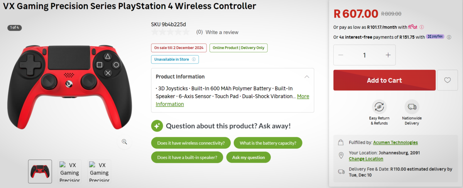Click the quantity input field
The image size is (463, 188).
364,55
